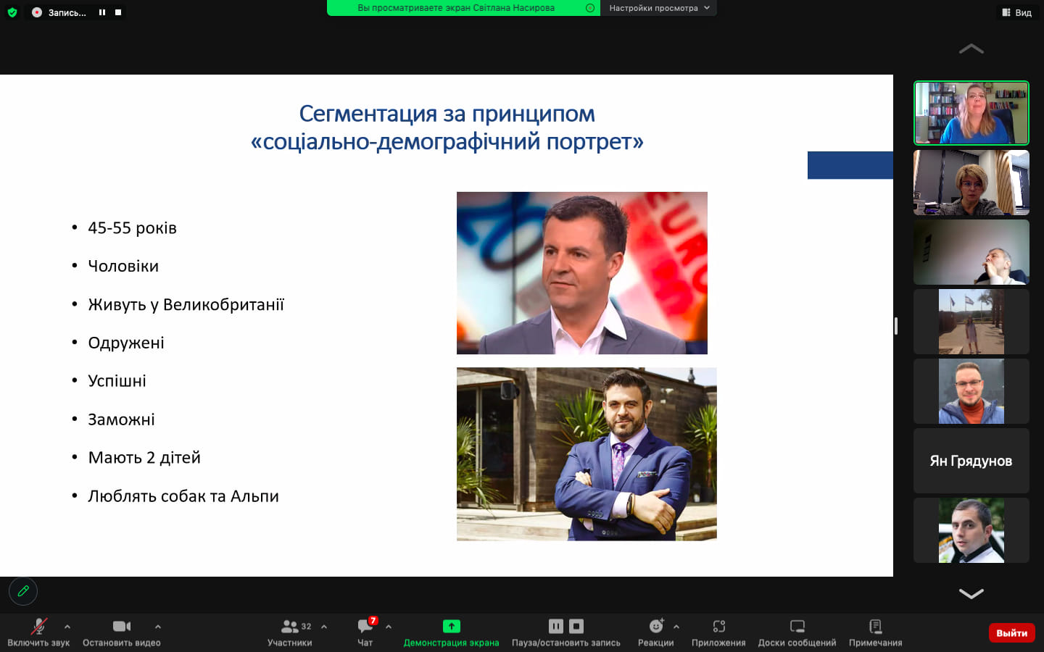Expand the caret next to Участники
This screenshot has width=1044, height=652.
coord(324,627)
